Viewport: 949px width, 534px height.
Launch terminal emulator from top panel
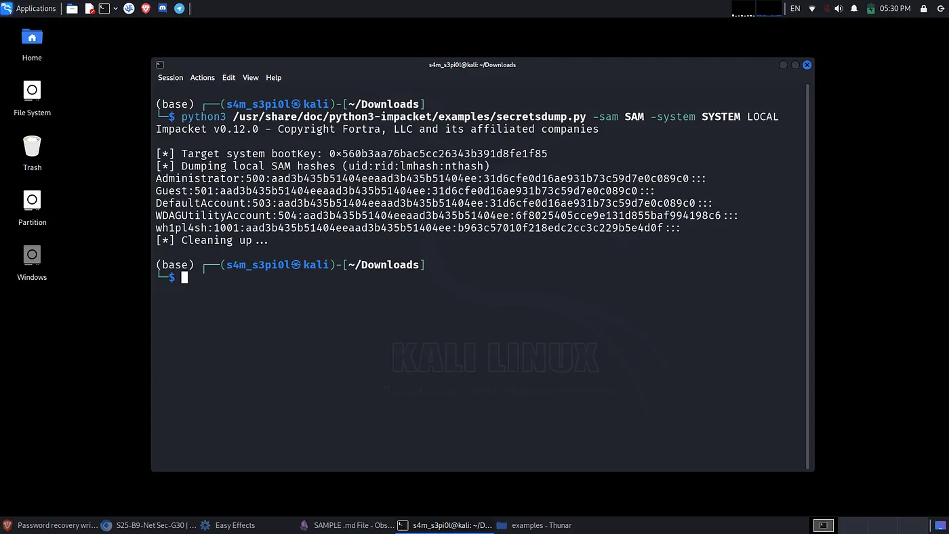tap(104, 9)
